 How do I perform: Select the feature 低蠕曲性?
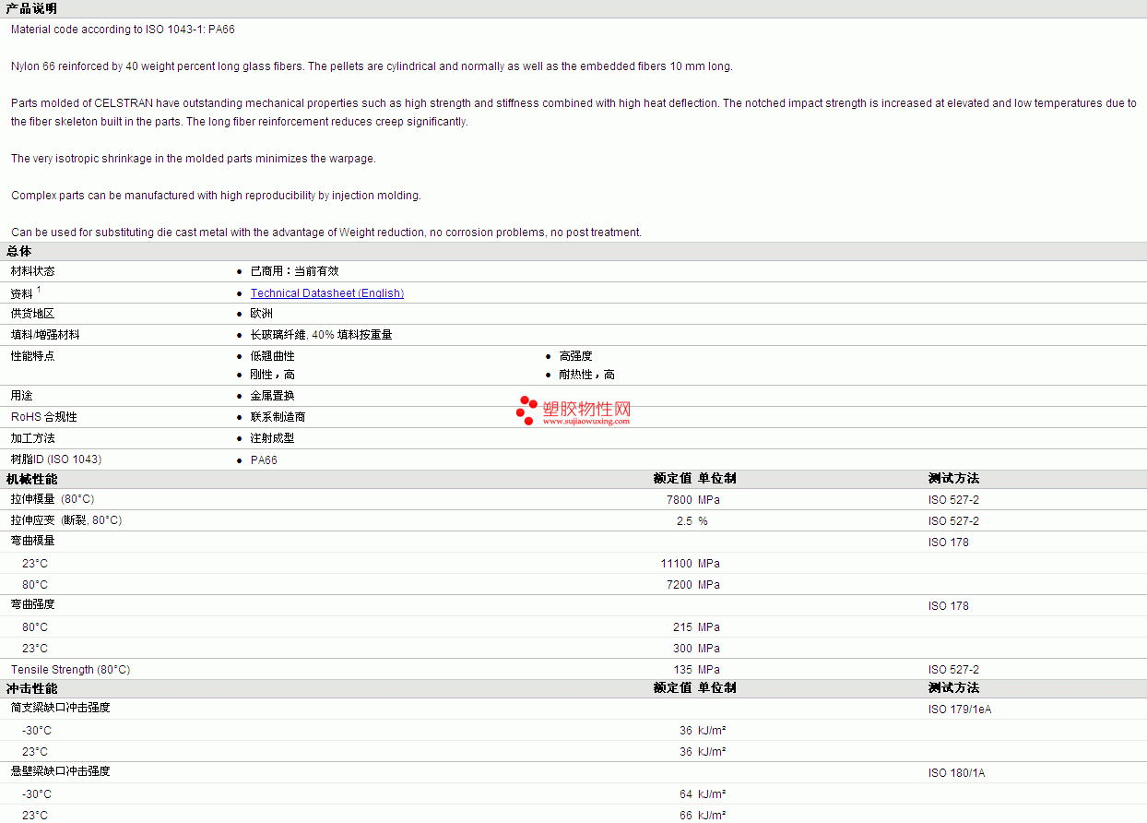[x=273, y=356]
